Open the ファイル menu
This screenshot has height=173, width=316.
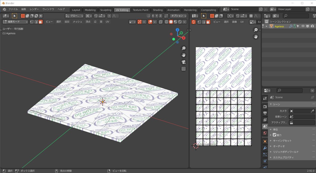[x=13, y=9]
